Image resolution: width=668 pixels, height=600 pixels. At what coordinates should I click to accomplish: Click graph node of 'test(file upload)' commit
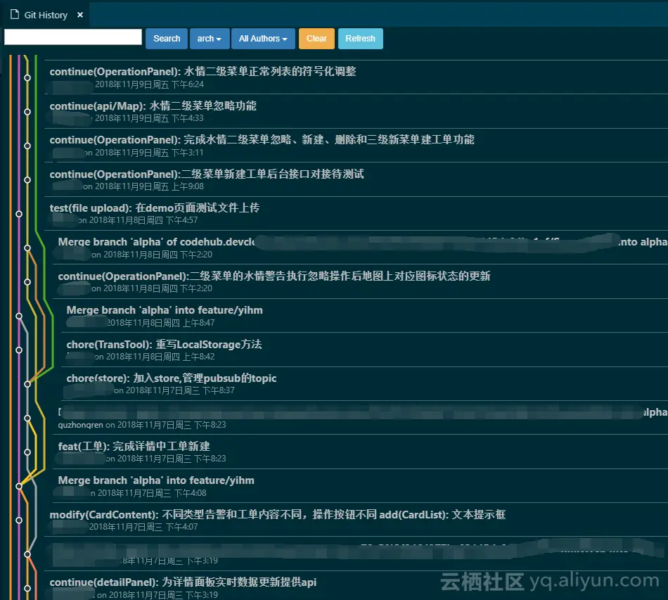click(x=19, y=214)
